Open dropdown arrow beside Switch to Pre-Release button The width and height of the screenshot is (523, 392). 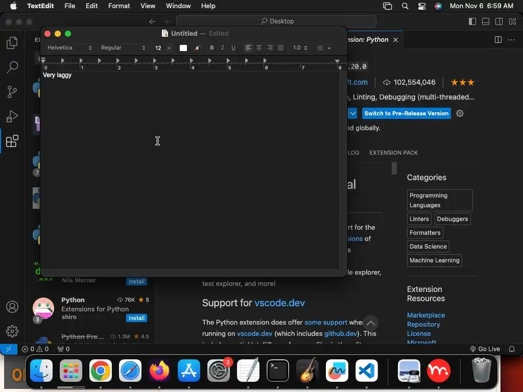[x=352, y=113]
